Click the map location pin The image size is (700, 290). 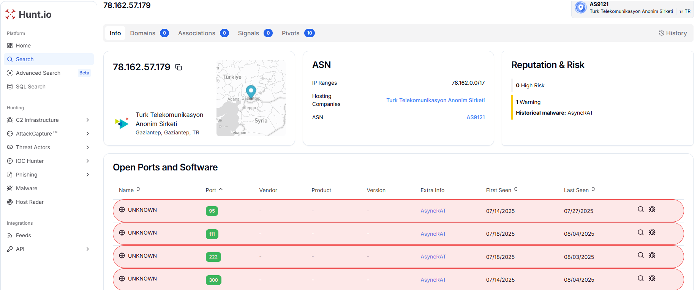tap(251, 92)
